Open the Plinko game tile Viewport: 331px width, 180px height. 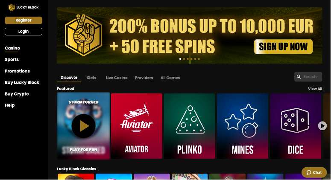coord(190,126)
